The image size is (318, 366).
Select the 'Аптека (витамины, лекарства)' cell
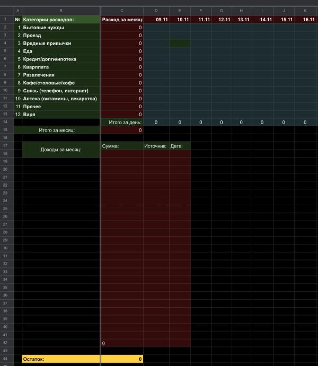[x=61, y=99]
